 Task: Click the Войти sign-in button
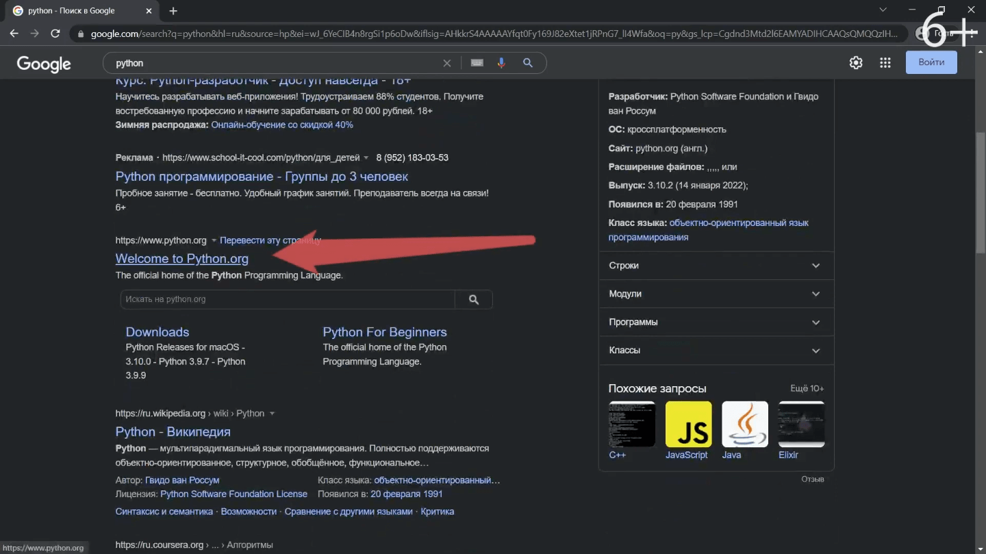[x=931, y=62]
